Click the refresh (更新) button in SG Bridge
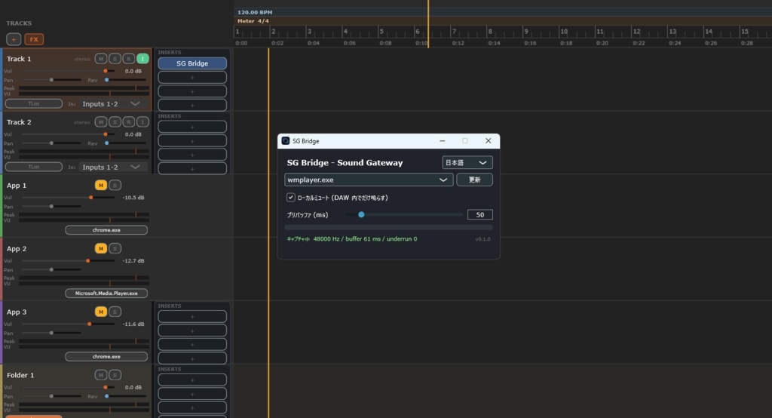The image size is (772, 418). pos(475,180)
